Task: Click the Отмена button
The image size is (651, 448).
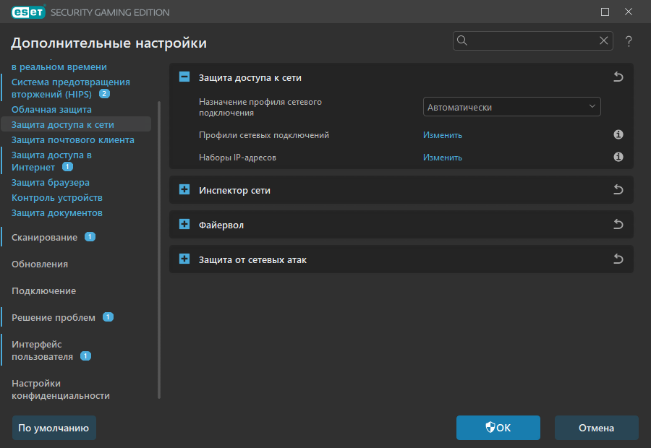Action: 597,428
